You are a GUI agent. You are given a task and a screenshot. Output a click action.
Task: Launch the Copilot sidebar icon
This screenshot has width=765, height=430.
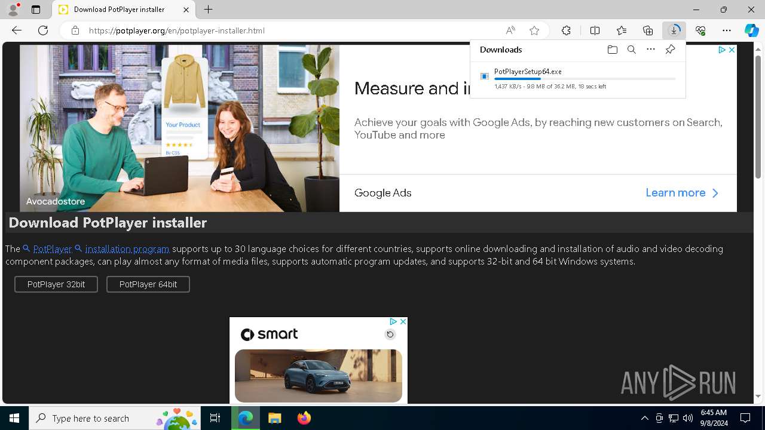(751, 30)
